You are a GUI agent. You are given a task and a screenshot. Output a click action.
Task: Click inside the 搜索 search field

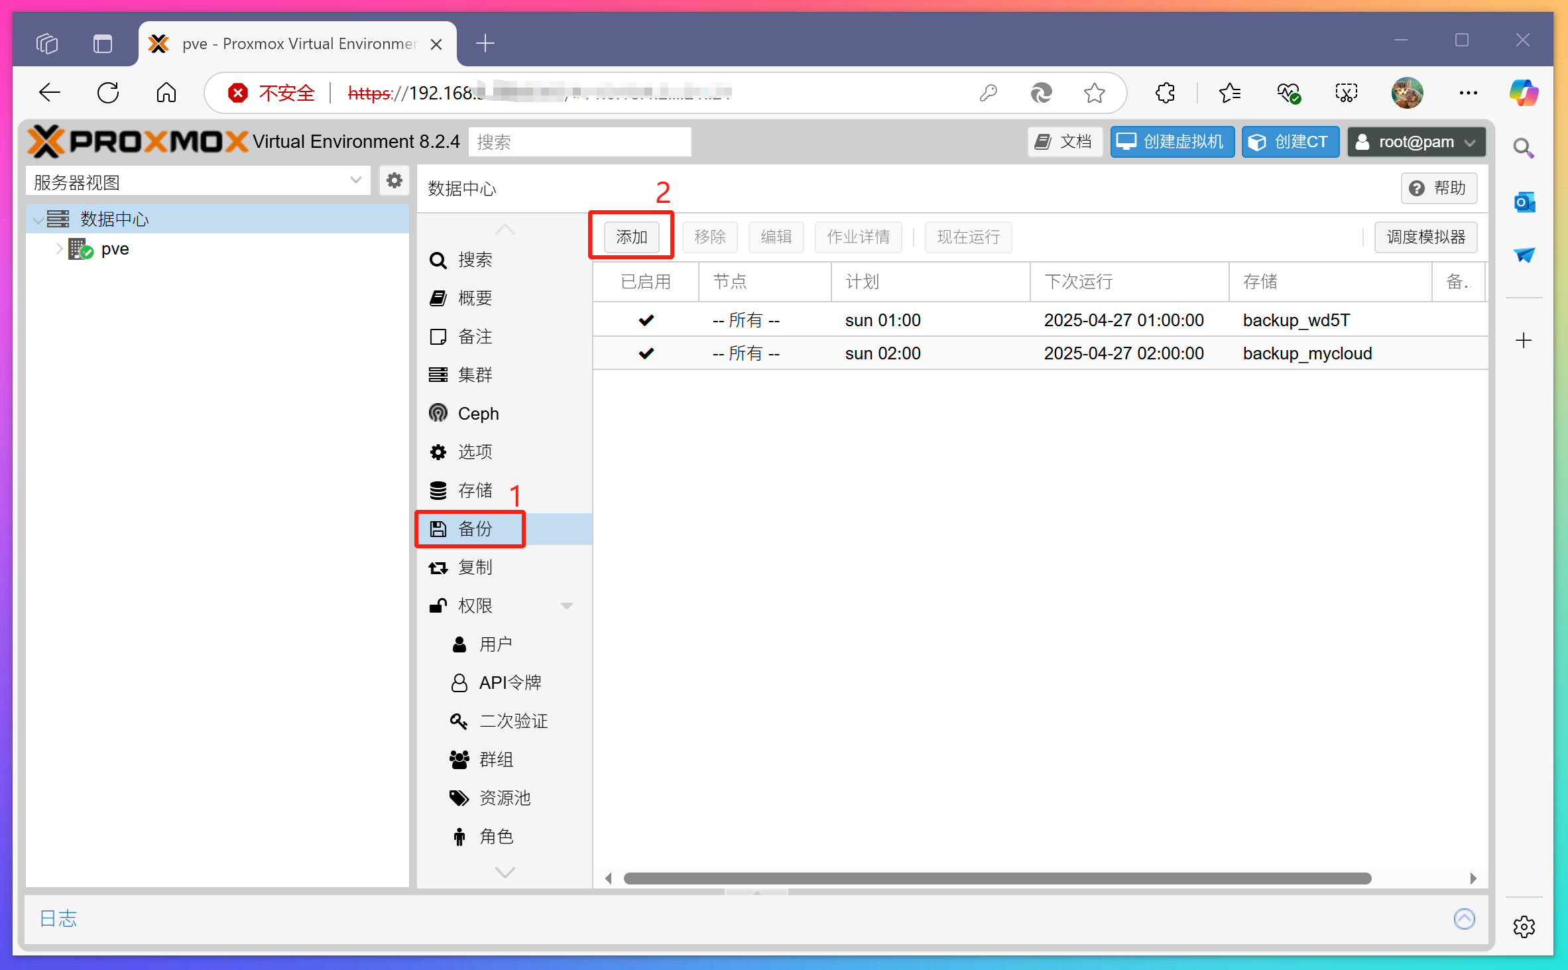coord(579,141)
